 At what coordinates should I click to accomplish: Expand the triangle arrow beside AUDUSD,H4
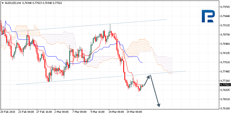point(3,3)
